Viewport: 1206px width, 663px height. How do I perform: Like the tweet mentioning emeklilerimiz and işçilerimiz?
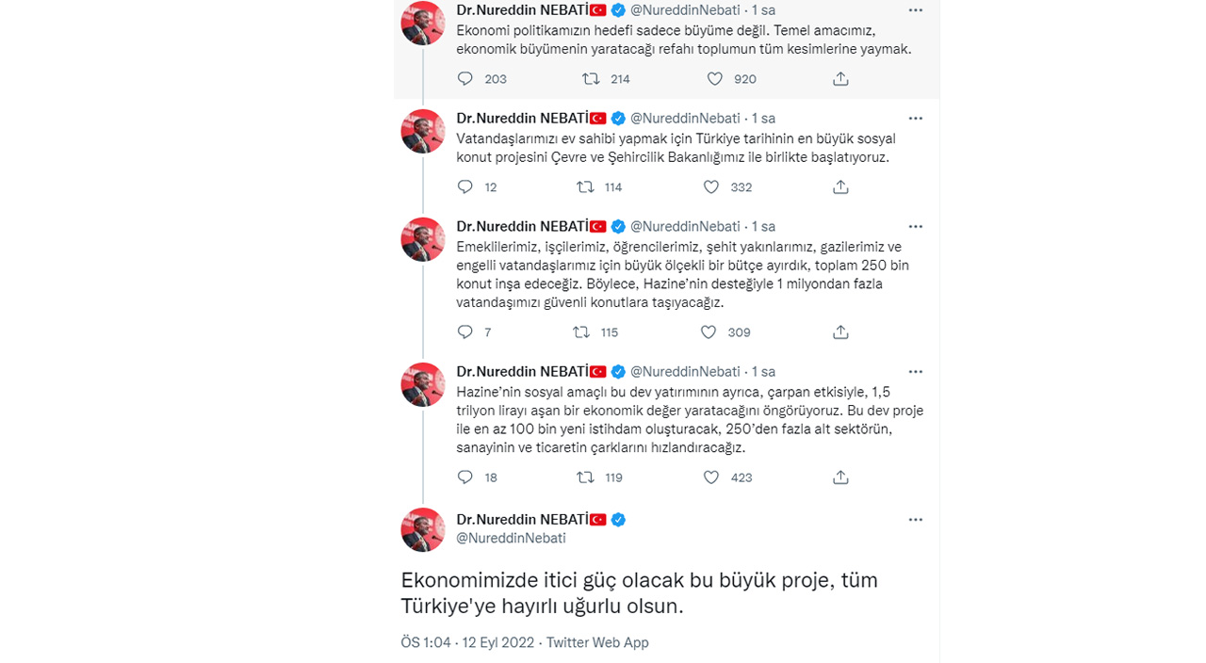point(709,331)
